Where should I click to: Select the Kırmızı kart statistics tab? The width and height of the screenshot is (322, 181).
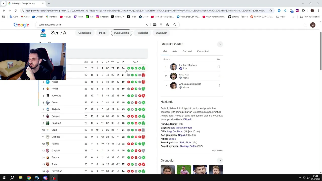pos(203,51)
